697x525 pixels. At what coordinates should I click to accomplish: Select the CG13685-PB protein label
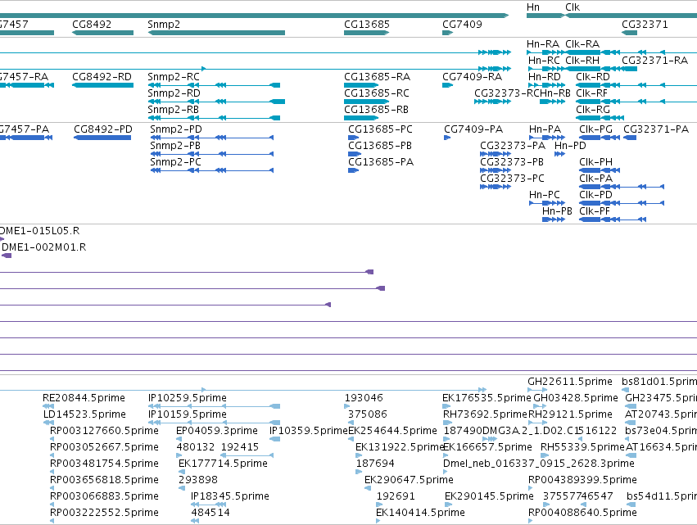379,145
